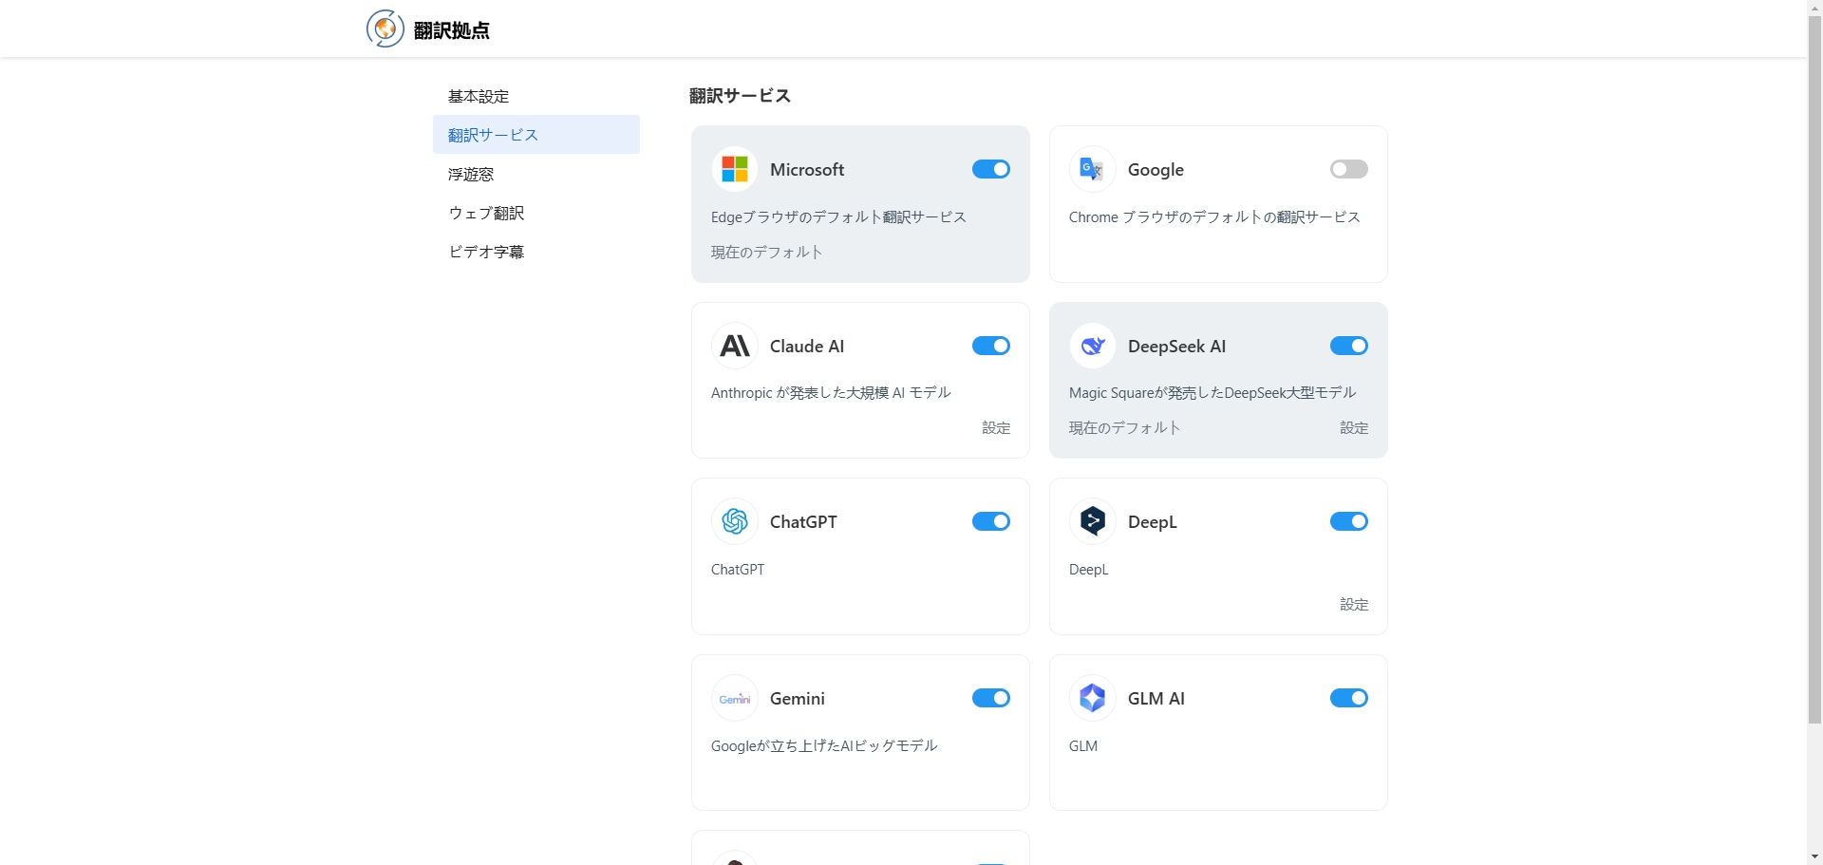
Task: Click the Google service name
Action: tap(1156, 170)
